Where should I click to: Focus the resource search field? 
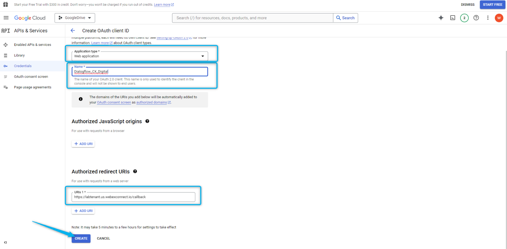[x=253, y=18]
